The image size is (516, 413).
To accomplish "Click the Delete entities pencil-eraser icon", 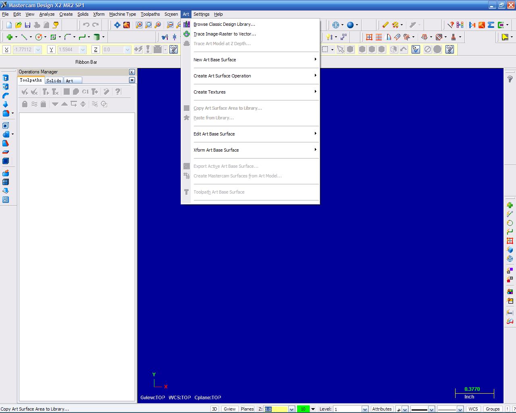I will pyautogui.click(x=385, y=25).
